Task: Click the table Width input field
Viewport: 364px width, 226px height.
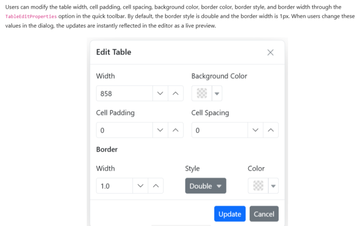Action: pyautogui.click(x=124, y=94)
